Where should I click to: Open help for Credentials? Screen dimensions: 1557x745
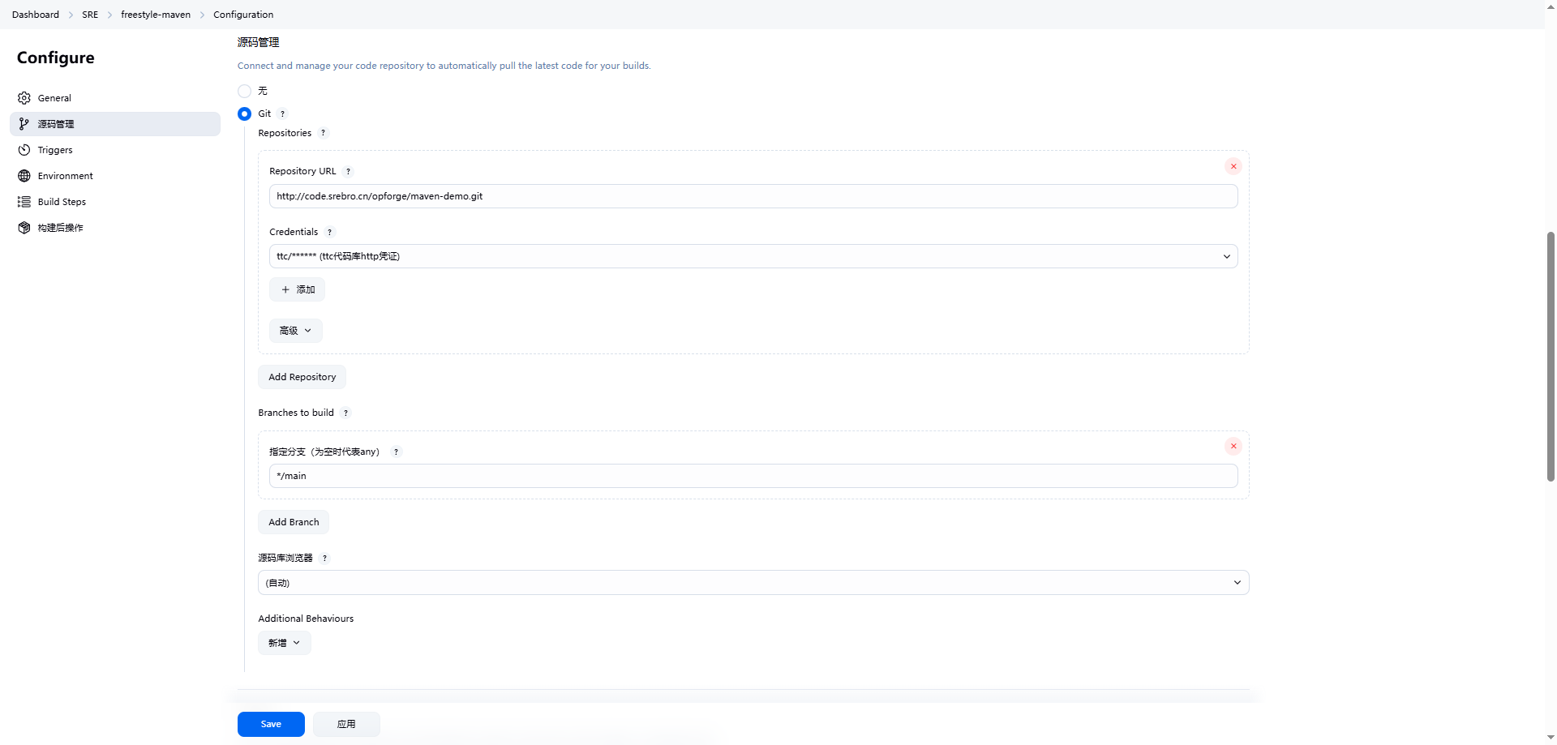(330, 232)
